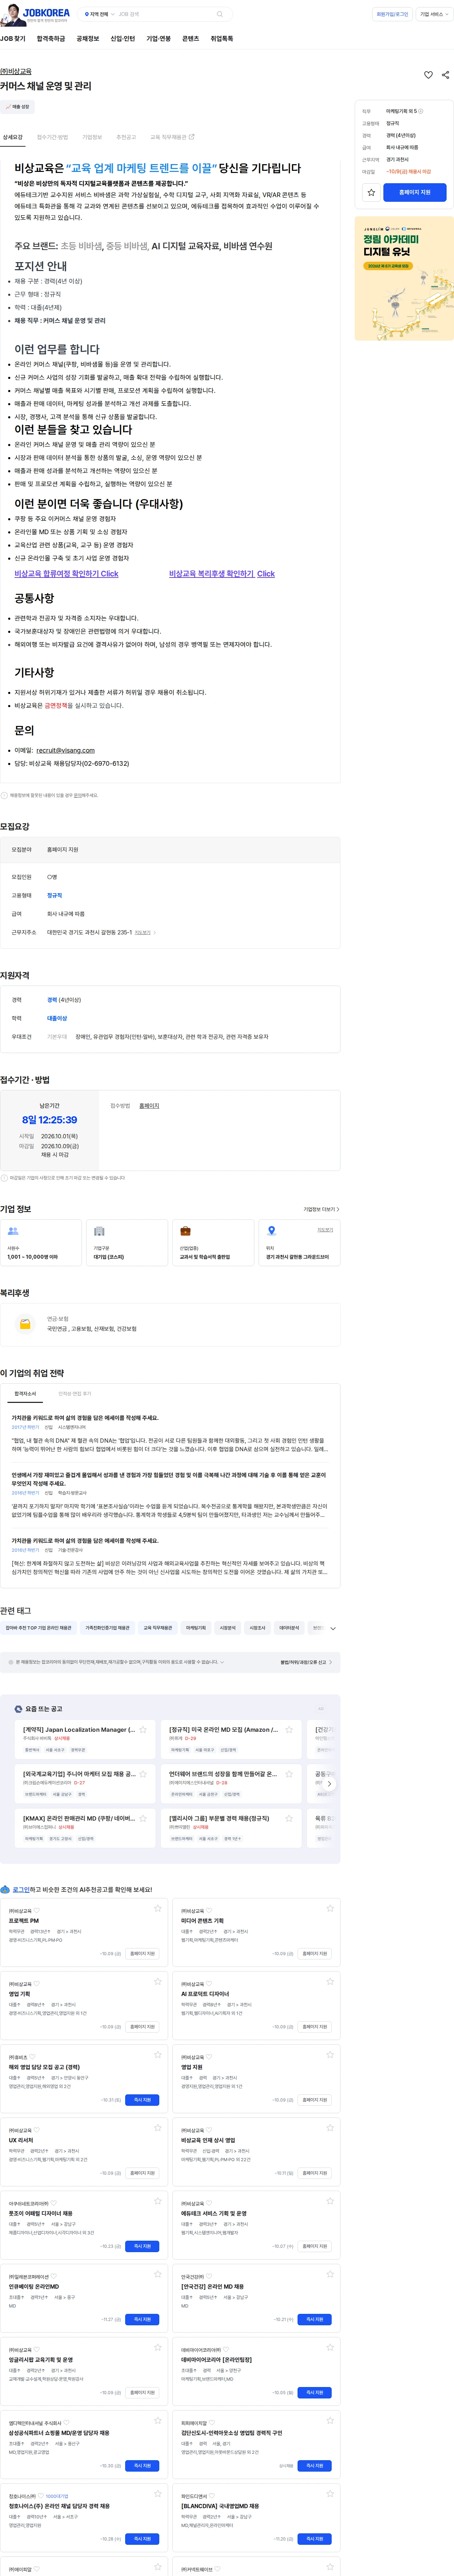Star the KMAX 온라인 판매관리 MD card
Viewport: 454px width, 2576px height.
[x=143, y=1818]
